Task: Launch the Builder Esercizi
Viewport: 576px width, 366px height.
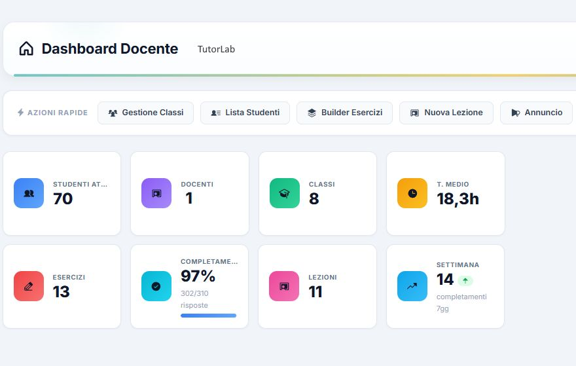Action: pyautogui.click(x=344, y=113)
